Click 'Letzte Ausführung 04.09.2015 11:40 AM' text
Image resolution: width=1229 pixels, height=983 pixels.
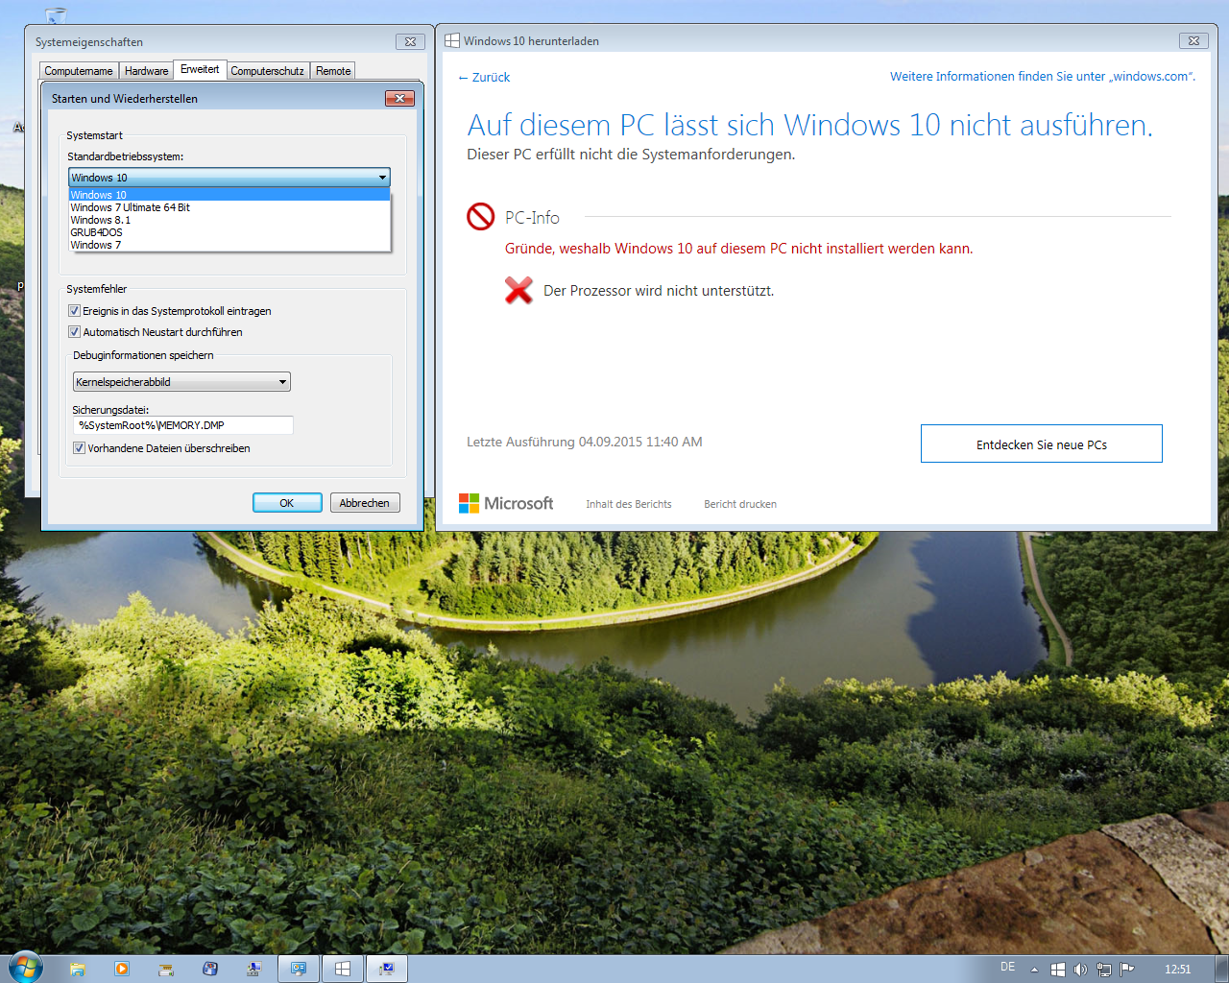[585, 442]
